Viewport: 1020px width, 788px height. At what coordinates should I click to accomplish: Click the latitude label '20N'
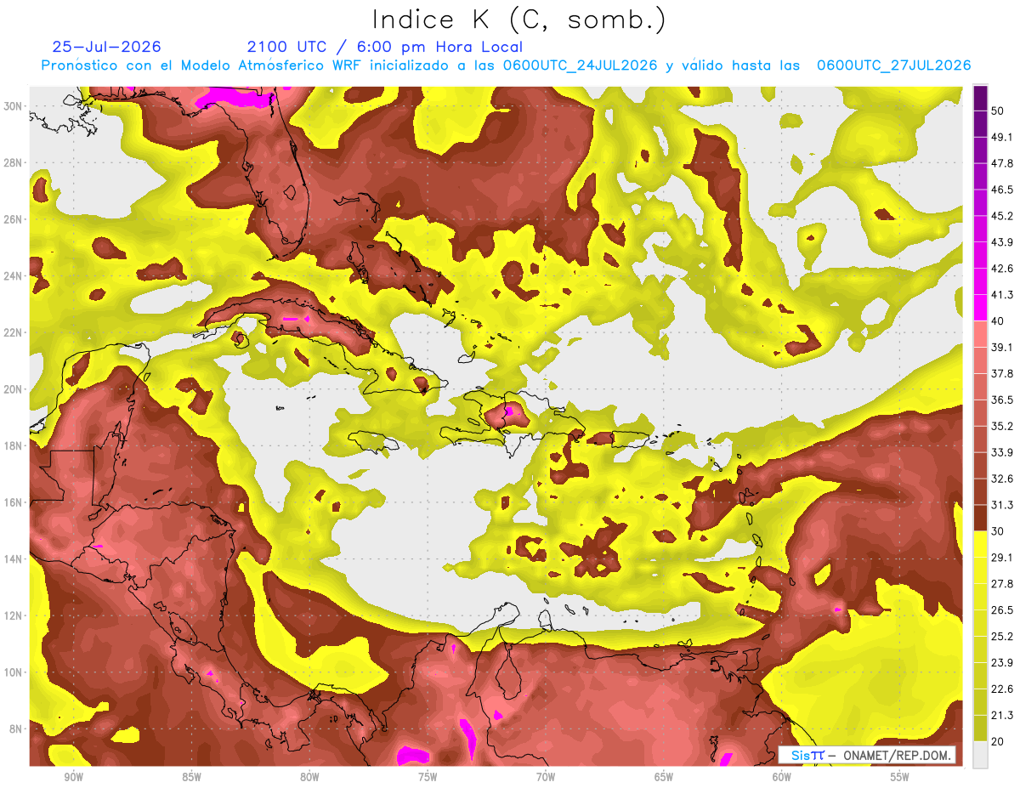pyautogui.click(x=14, y=389)
